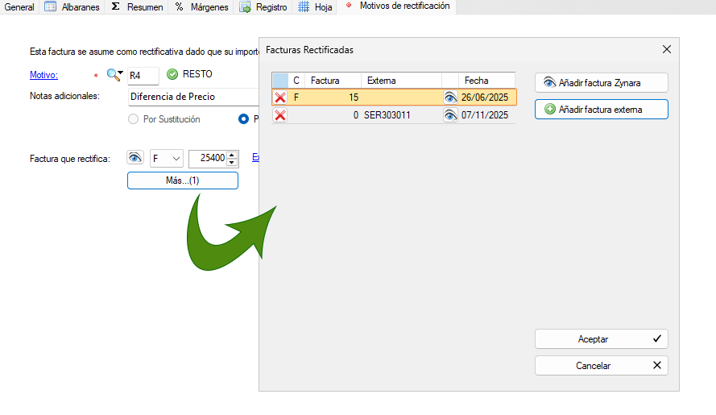Select the Por Sustitución radio button
The width and height of the screenshot is (716, 415).
(x=134, y=119)
